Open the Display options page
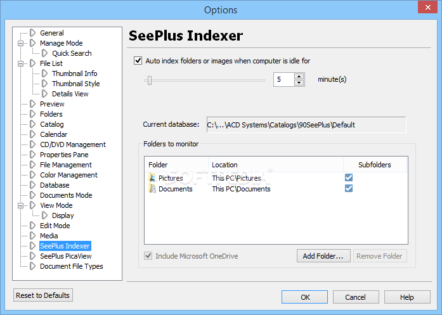 tap(63, 215)
